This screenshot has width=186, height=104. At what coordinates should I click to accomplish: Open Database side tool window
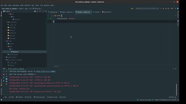[178, 14]
